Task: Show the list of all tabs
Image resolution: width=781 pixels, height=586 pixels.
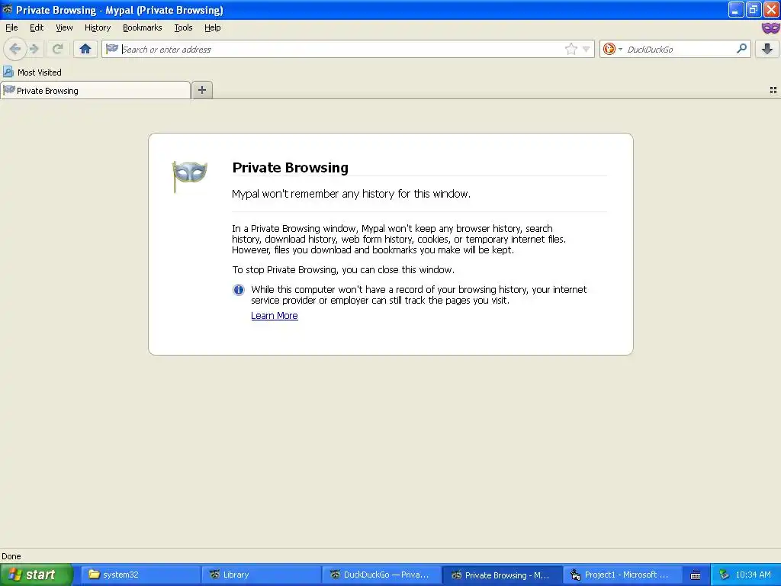Action: [x=773, y=90]
